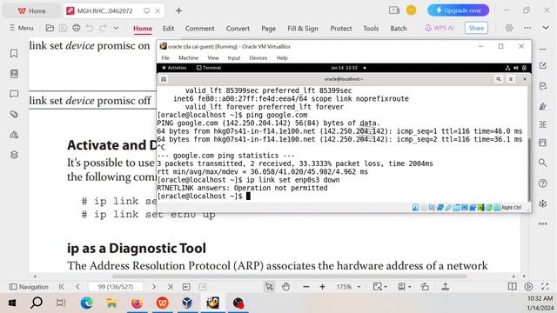Open a new tab with plus button
557x313 pixels.
(x=178, y=10)
